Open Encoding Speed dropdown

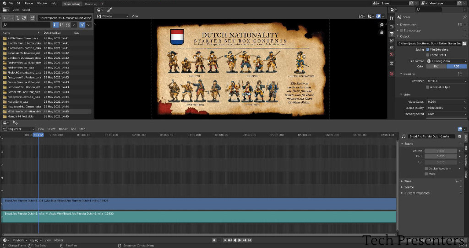point(447,114)
